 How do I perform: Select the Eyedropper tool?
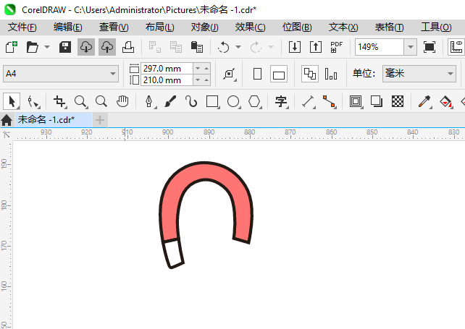pos(424,101)
